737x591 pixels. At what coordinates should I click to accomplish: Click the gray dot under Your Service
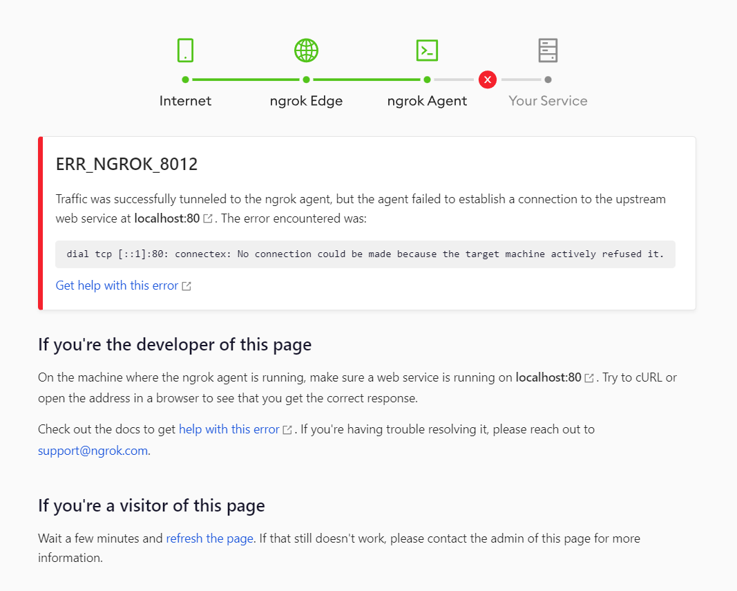[x=548, y=79]
